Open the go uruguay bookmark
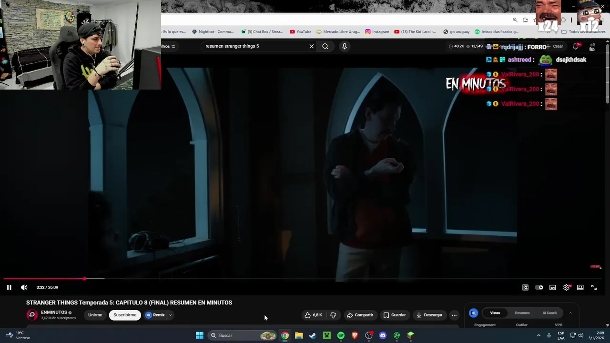Image resolution: width=610 pixels, height=343 pixels. [456, 32]
